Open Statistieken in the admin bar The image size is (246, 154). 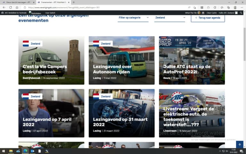coord(35,13)
